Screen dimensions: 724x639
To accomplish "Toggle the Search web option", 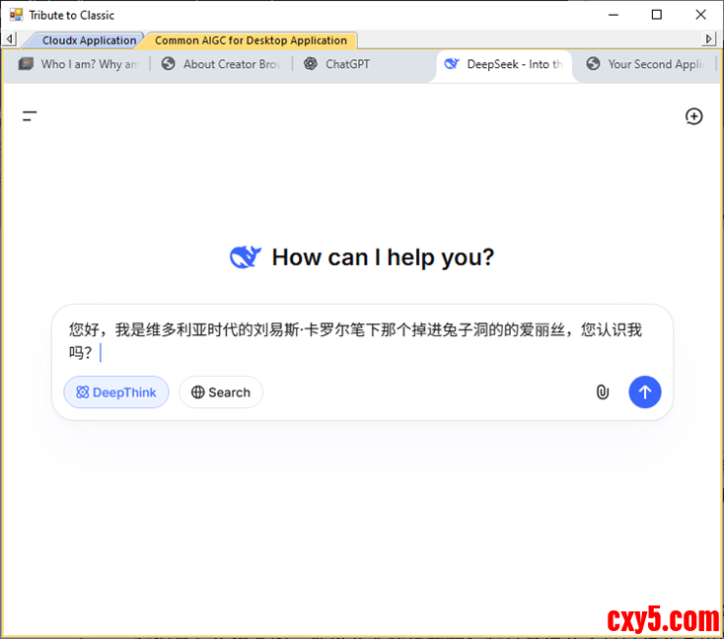I will coord(221,392).
